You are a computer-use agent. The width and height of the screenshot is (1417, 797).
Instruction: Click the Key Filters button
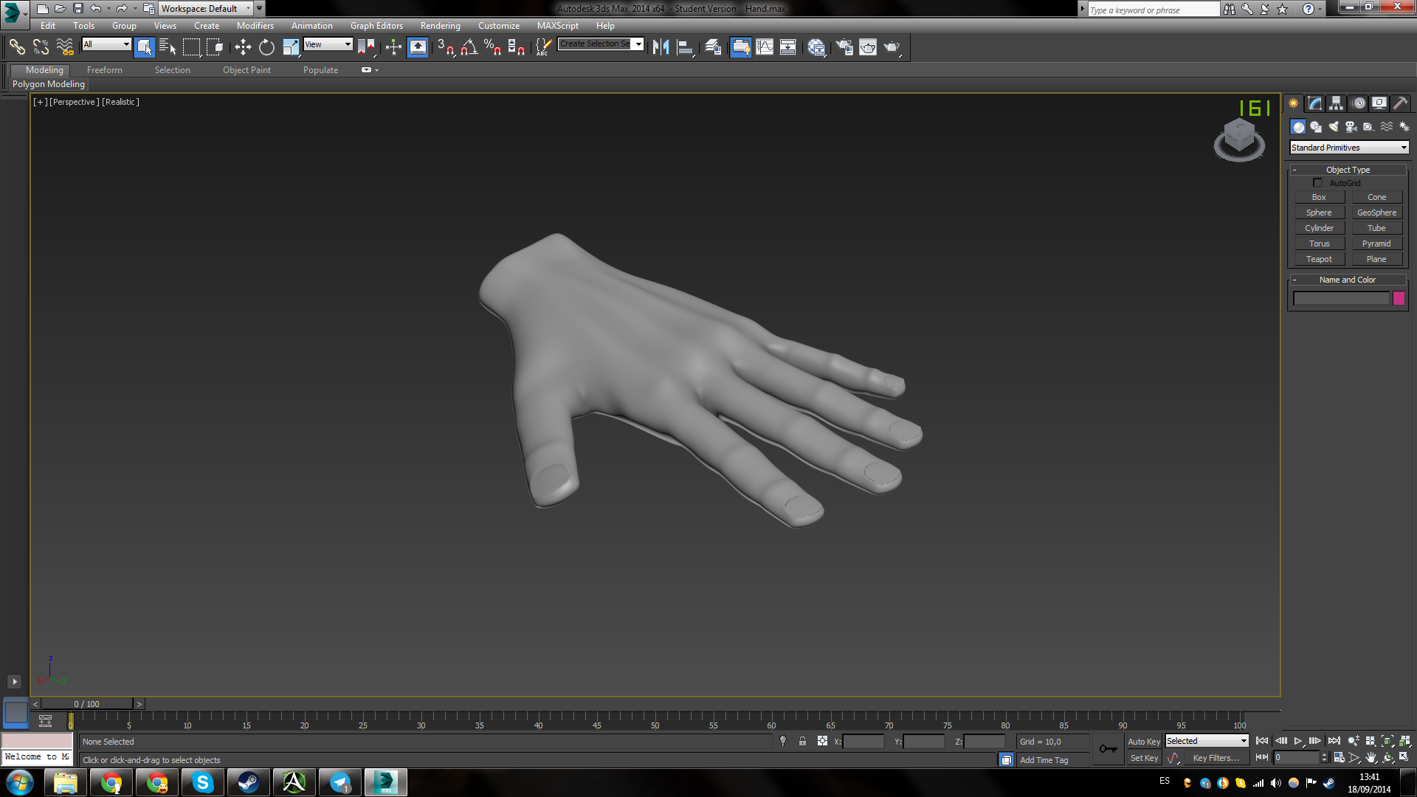pyautogui.click(x=1216, y=758)
